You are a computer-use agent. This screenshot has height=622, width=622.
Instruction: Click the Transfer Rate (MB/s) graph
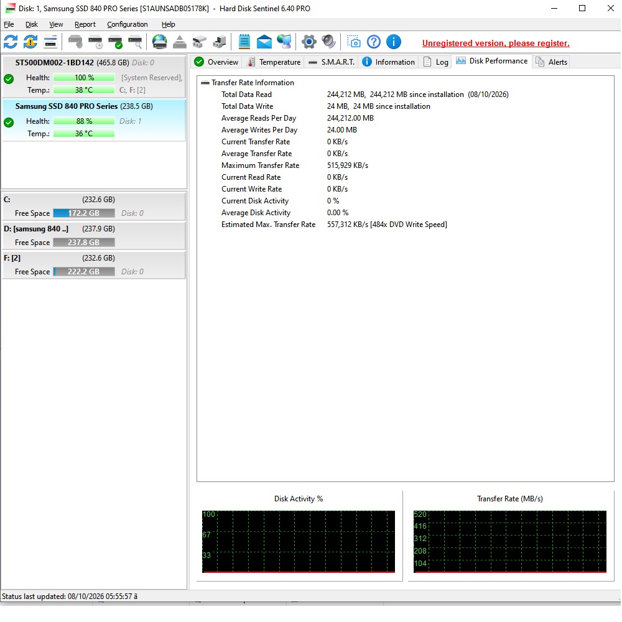510,542
